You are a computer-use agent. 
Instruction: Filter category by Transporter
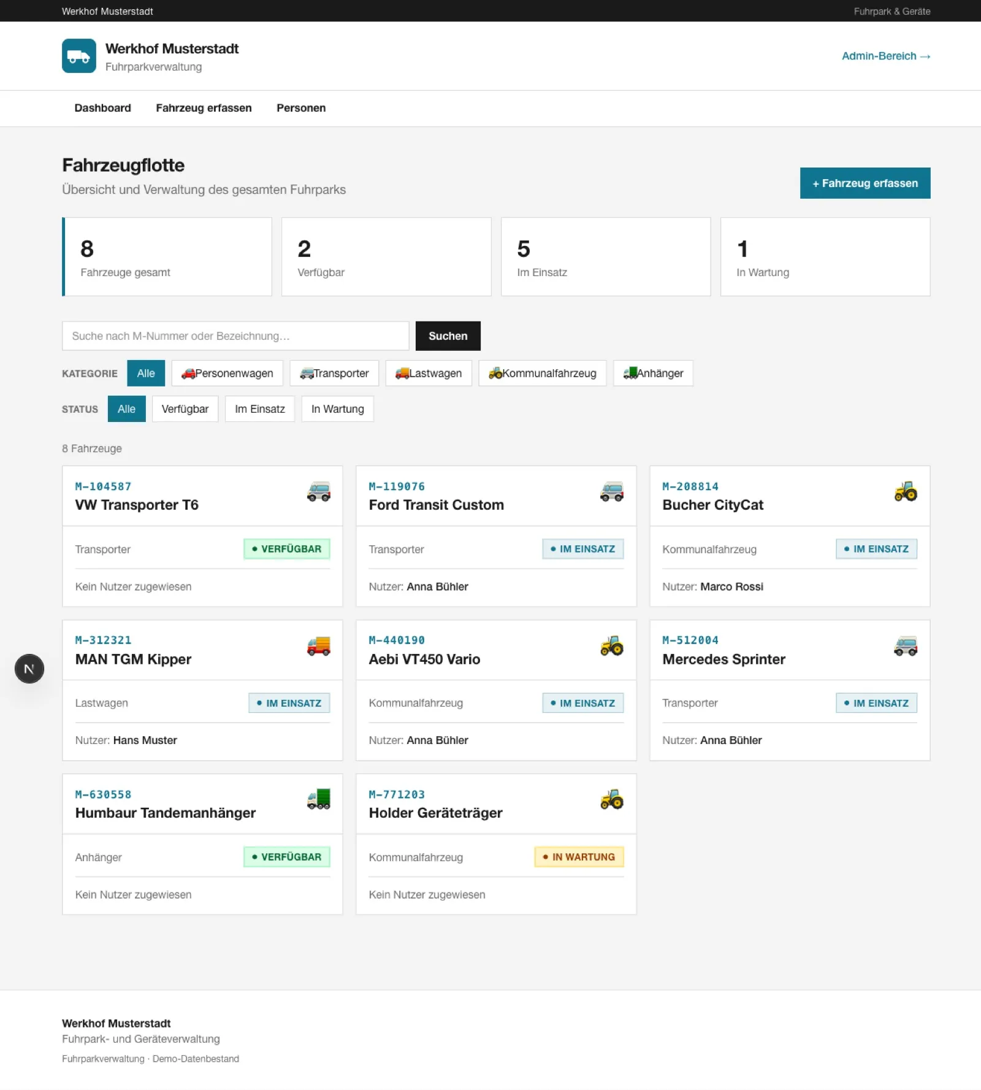[x=334, y=373]
